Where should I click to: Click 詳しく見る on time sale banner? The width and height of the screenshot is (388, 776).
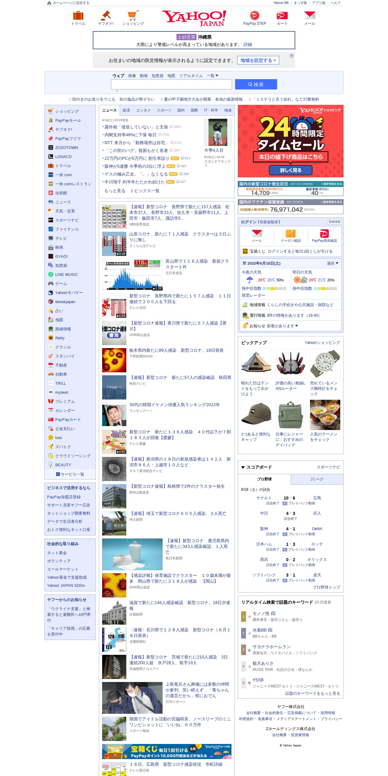coord(290,170)
